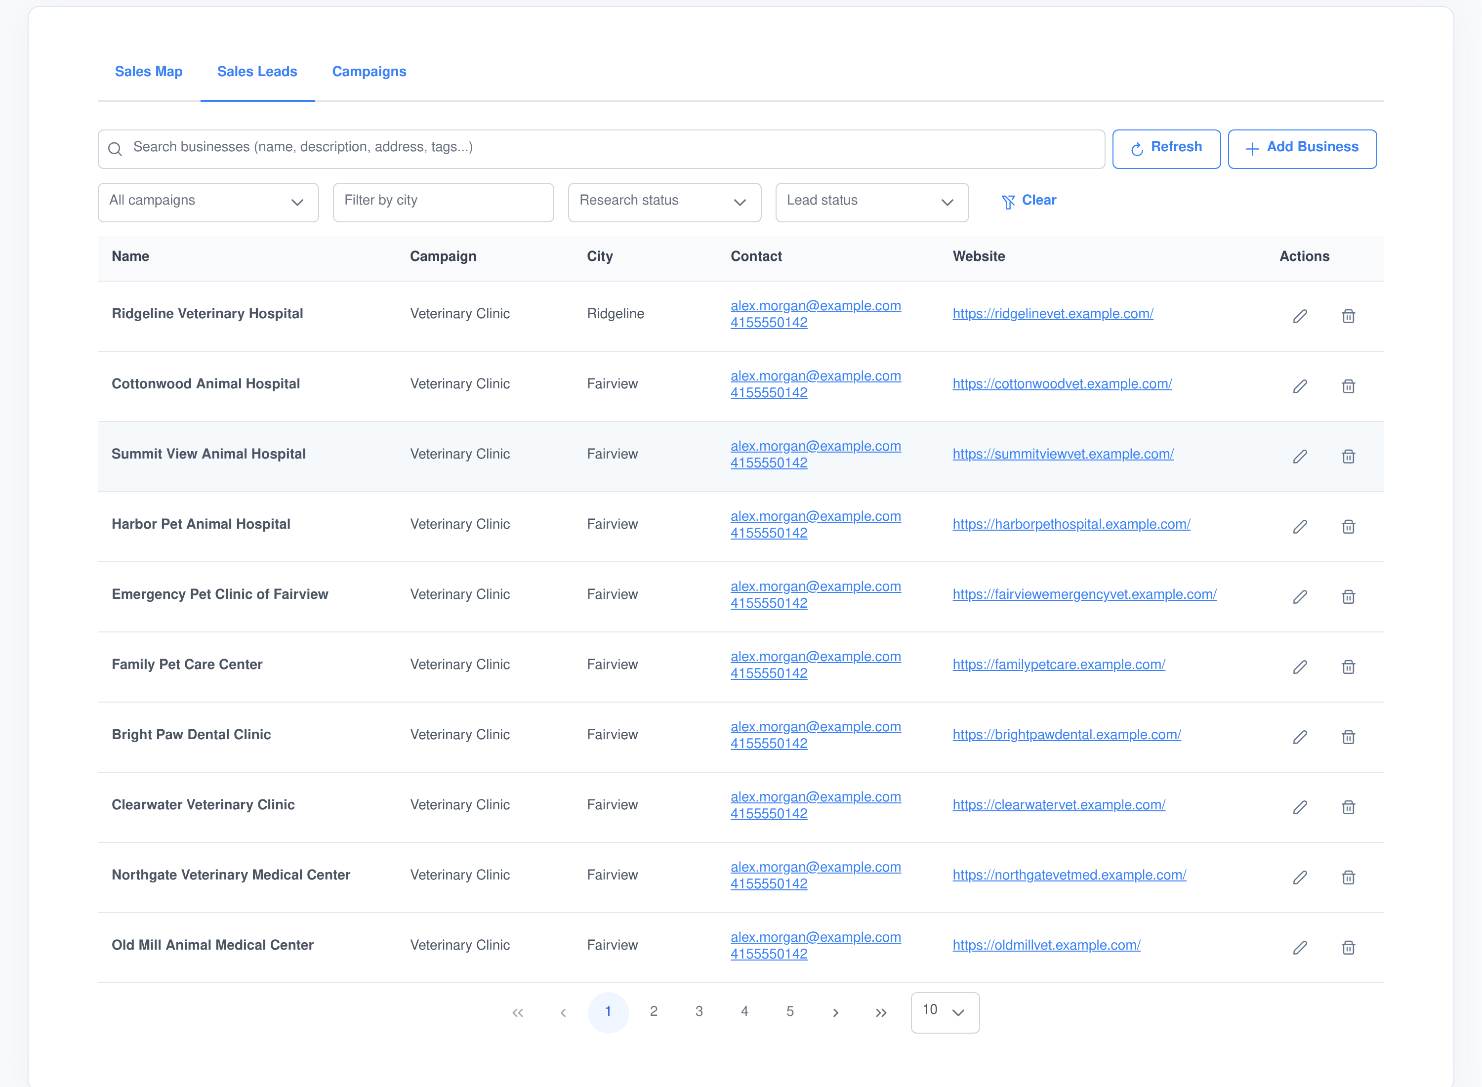The image size is (1482, 1087).
Task: Delete Emergency Pet Clinic of Fairview
Action: (1348, 597)
